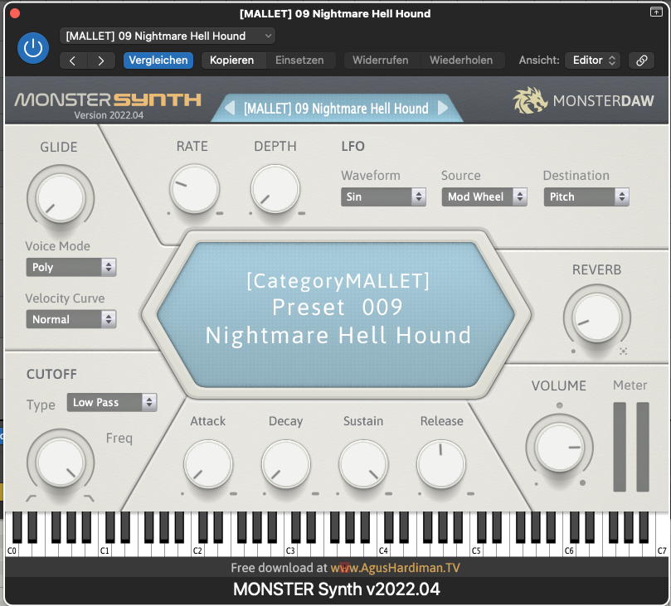Click the Volume knob
This screenshot has height=606, width=671.
pyautogui.click(x=559, y=447)
